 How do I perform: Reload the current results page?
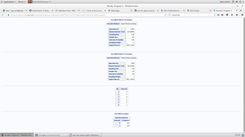click(x=166, y=15)
